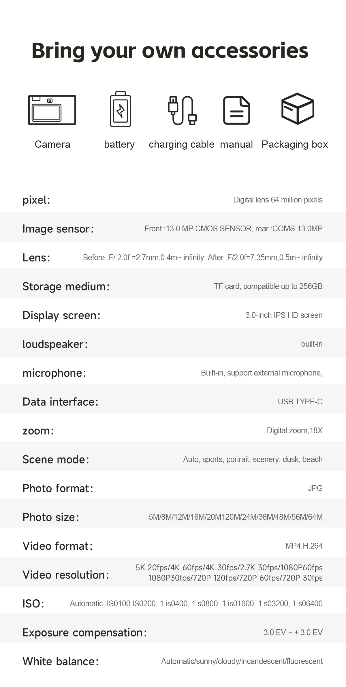Click the "Bring your own accessories" heading
346x687 pixels.
pos(170,50)
